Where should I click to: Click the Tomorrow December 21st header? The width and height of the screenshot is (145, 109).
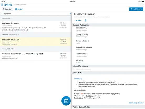coord(36,34)
